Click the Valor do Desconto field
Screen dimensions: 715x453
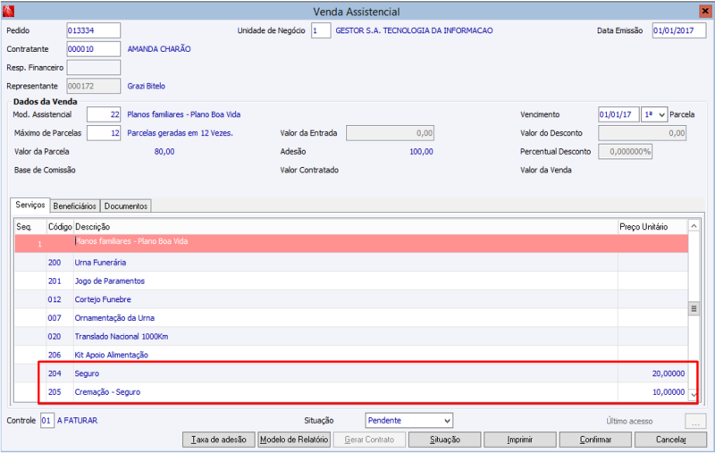(x=642, y=133)
